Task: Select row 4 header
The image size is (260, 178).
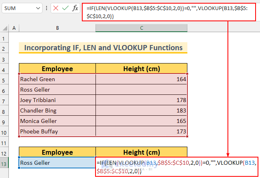Action: 4,69
